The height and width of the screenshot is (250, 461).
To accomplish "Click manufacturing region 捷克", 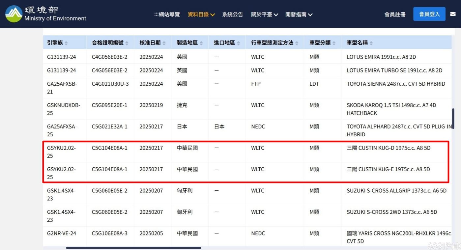I will 182,105.
